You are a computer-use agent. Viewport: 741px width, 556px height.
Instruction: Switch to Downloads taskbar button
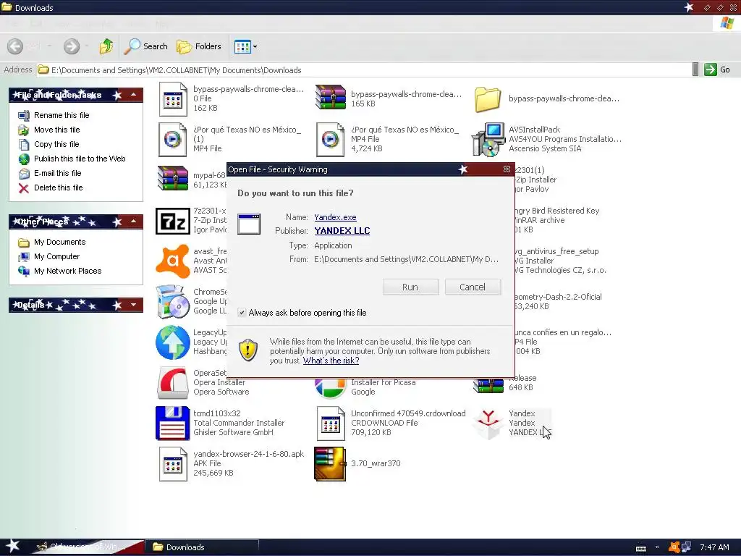[202, 547]
